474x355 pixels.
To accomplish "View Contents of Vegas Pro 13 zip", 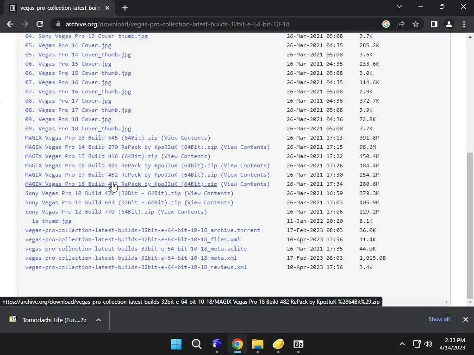I will click(186, 138).
